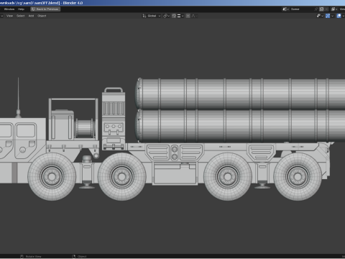The width and height of the screenshot is (345, 259).
Task: Click the pin scene icon
Action: pos(316,9)
